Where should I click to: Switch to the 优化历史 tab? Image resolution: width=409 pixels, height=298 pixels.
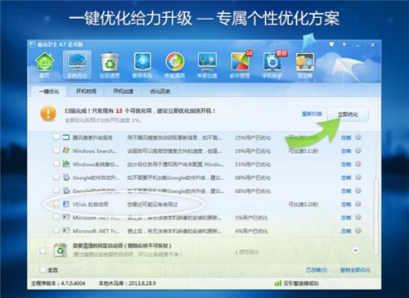pyautogui.click(x=160, y=92)
